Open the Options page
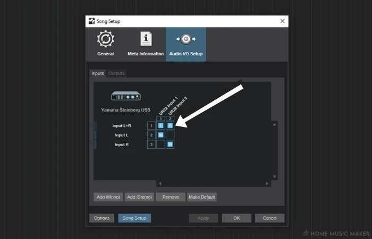 102,218
